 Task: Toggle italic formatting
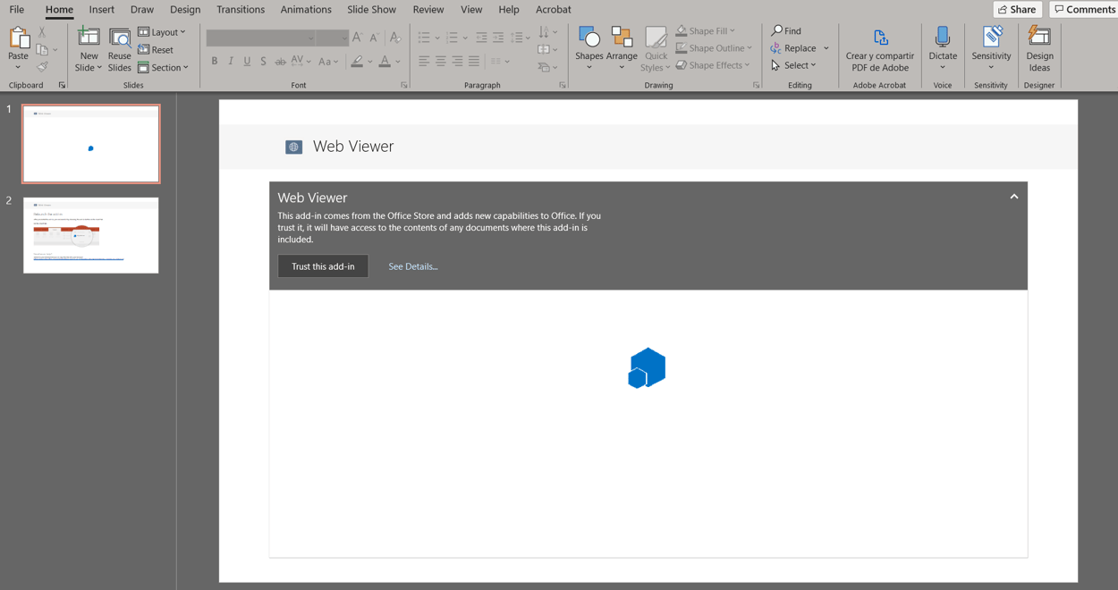pyautogui.click(x=231, y=62)
